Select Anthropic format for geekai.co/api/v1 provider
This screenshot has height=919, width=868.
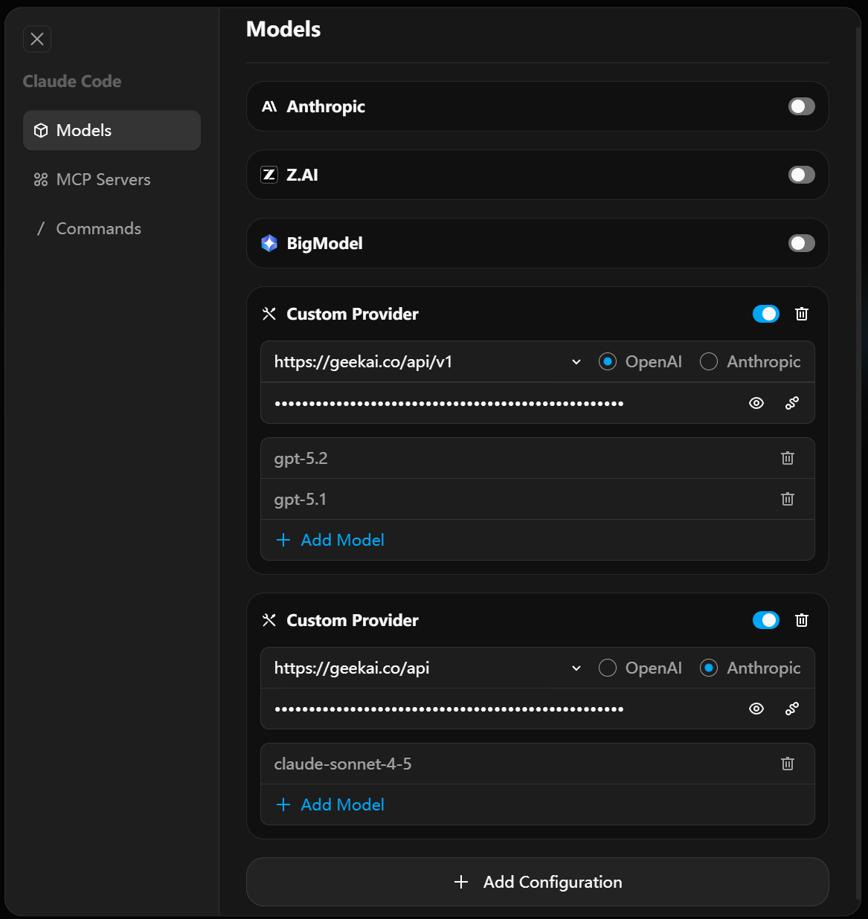coord(710,361)
